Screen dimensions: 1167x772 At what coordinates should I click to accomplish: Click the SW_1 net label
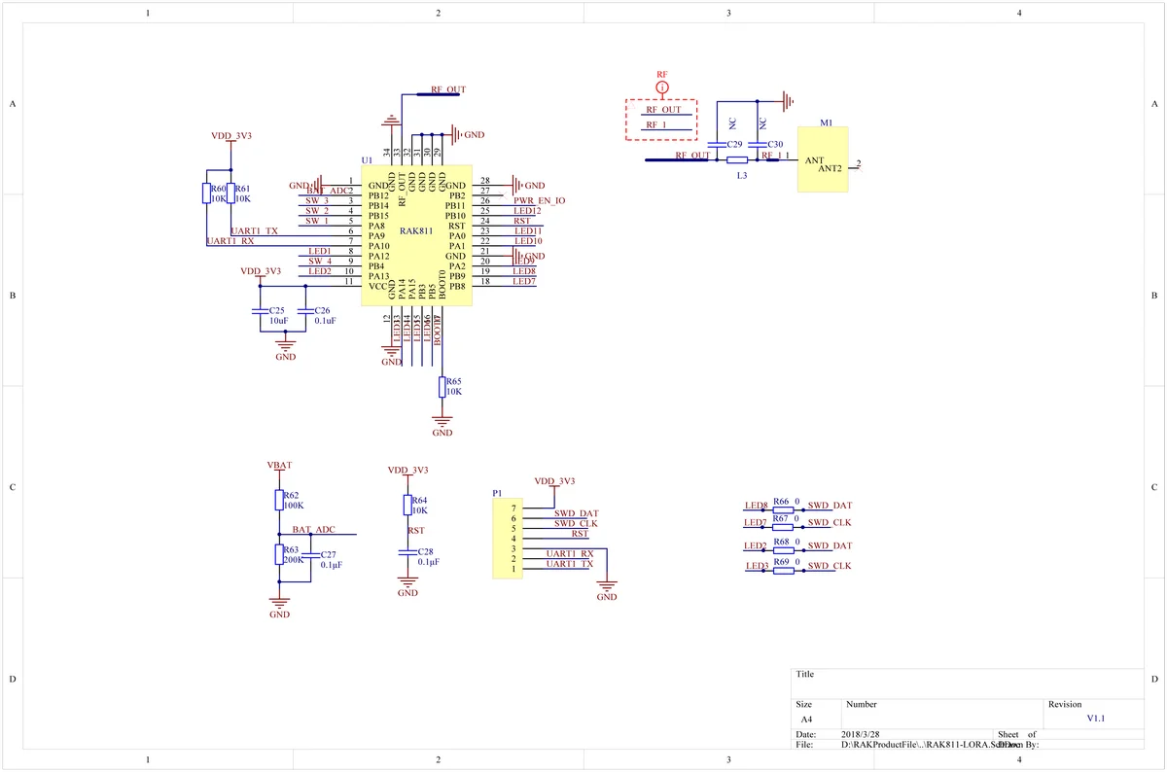coord(317,221)
